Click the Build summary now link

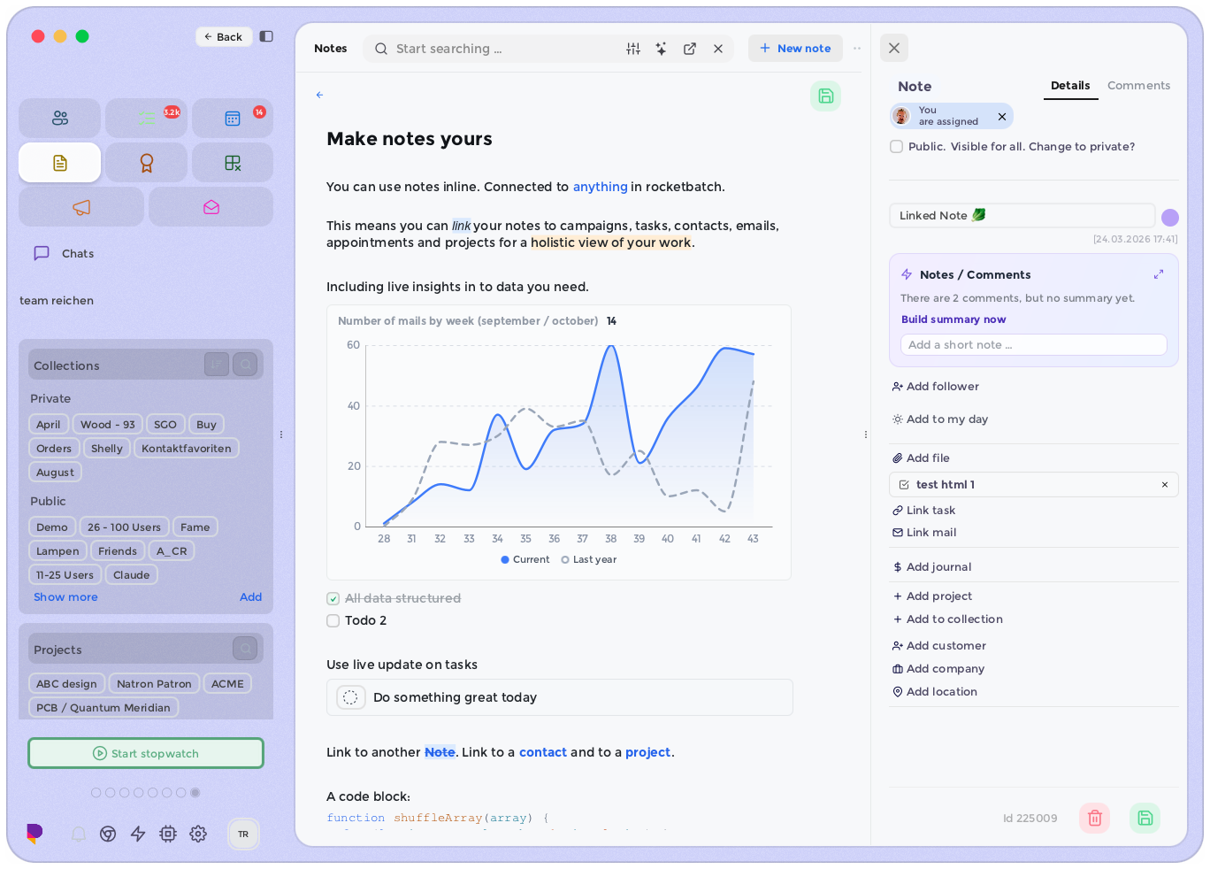pyautogui.click(x=953, y=319)
